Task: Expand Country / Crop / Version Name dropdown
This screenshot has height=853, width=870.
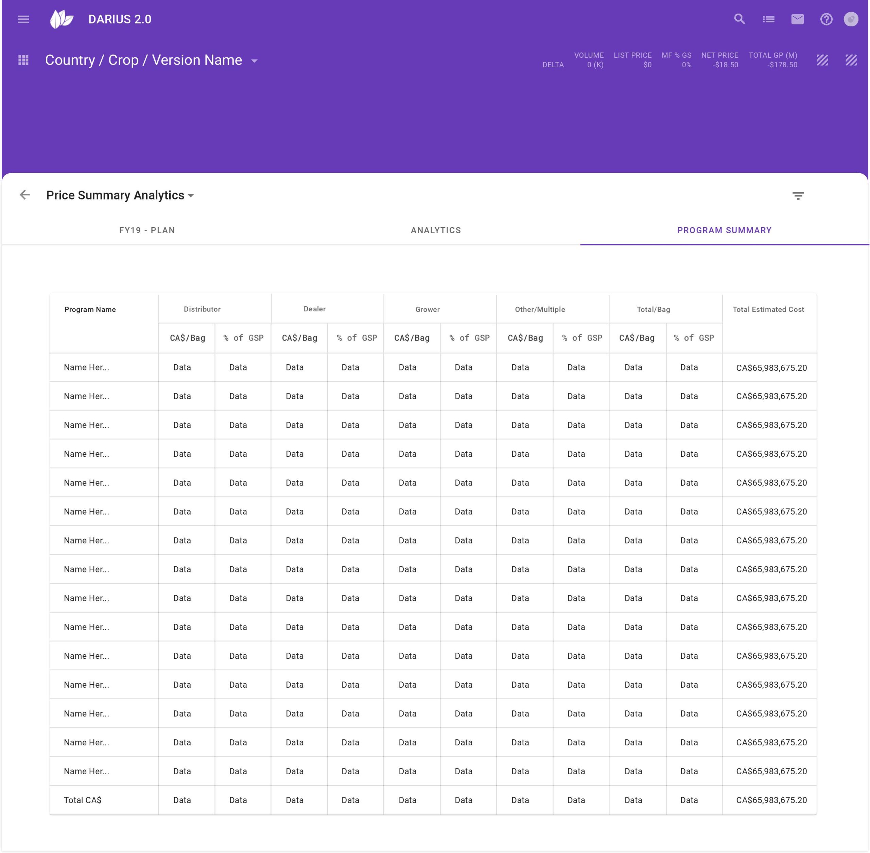Action: (254, 61)
